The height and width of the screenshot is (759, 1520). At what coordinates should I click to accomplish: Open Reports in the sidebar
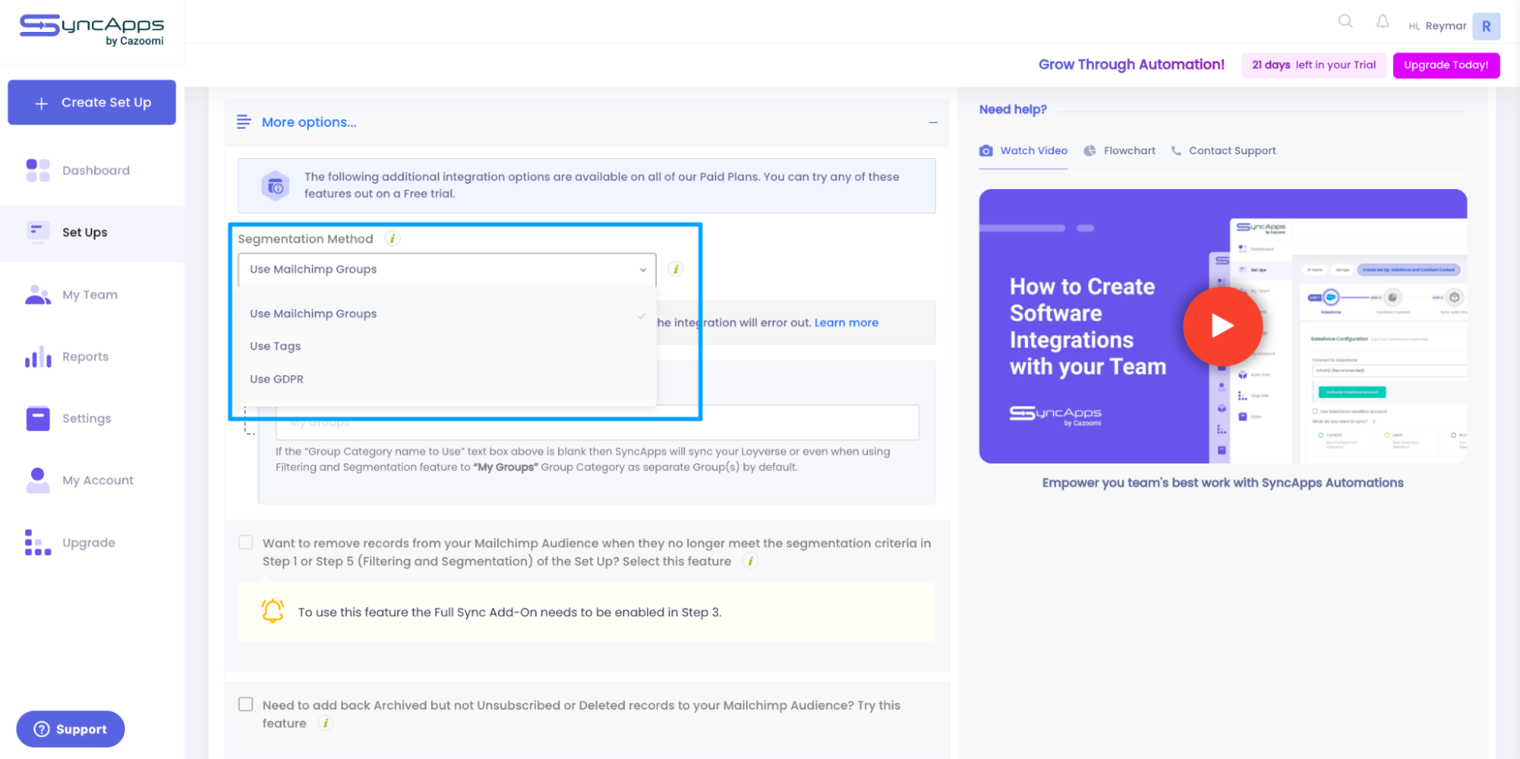[92, 356]
